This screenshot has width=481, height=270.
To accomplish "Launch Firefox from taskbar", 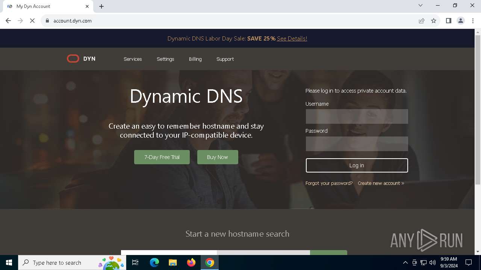I will tap(191, 262).
